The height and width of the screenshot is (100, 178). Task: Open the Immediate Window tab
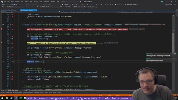(x=39, y=92)
